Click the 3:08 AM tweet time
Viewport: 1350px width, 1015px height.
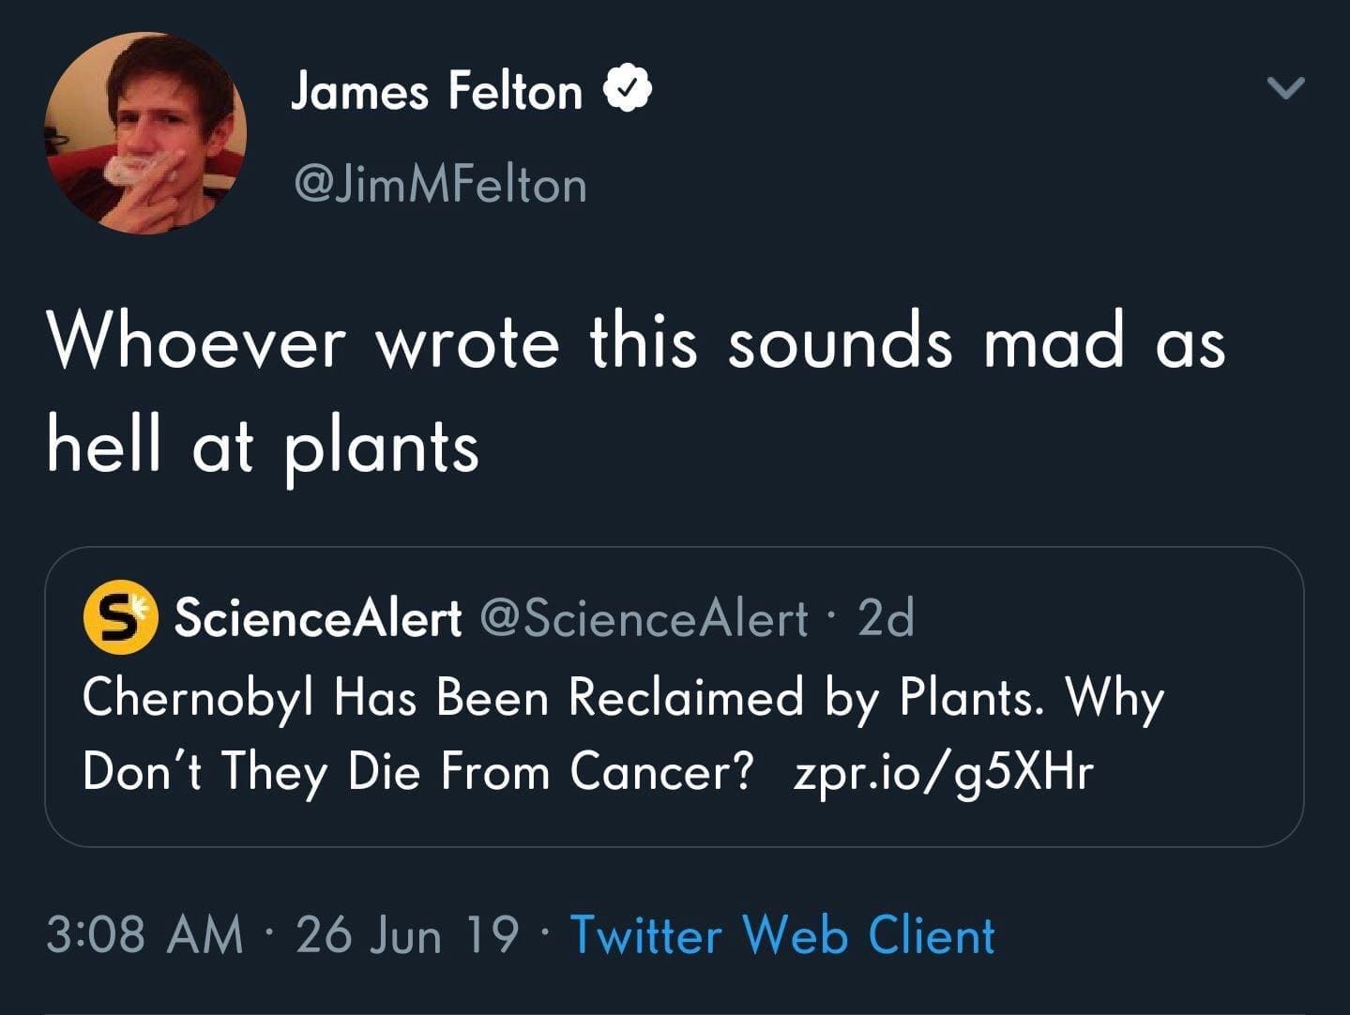(144, 935)
